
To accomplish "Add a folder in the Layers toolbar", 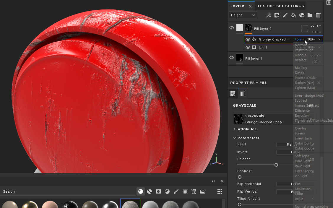I will (x=310, y=15).
